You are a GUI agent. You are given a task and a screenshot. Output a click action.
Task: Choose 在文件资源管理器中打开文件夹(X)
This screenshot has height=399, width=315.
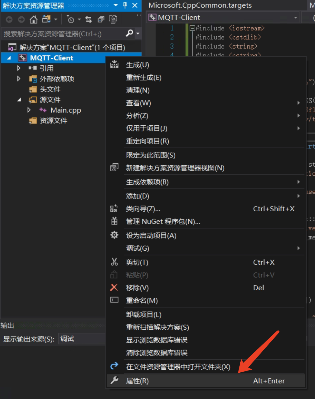(x=206, y=367)
